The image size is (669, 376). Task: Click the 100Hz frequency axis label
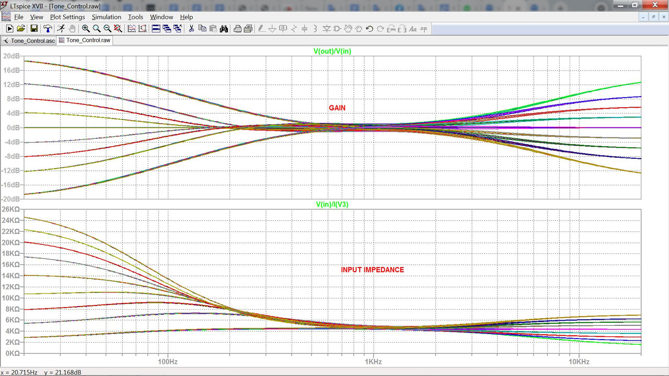pos(167,361)
